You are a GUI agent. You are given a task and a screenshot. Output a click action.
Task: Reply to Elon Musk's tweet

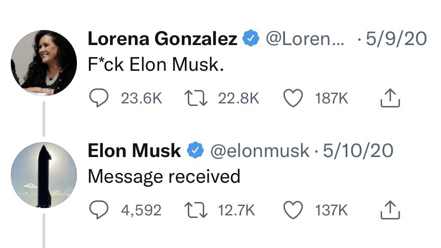click(98, 210)
